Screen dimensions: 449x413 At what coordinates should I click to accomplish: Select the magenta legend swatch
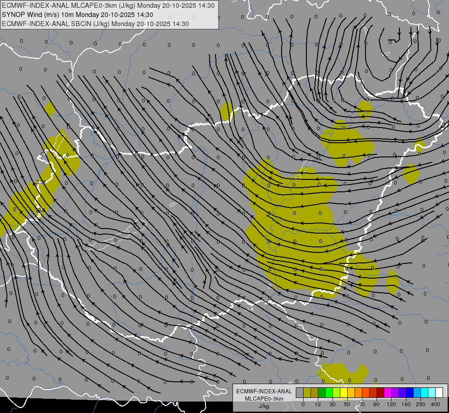click(x=388, y=392)
